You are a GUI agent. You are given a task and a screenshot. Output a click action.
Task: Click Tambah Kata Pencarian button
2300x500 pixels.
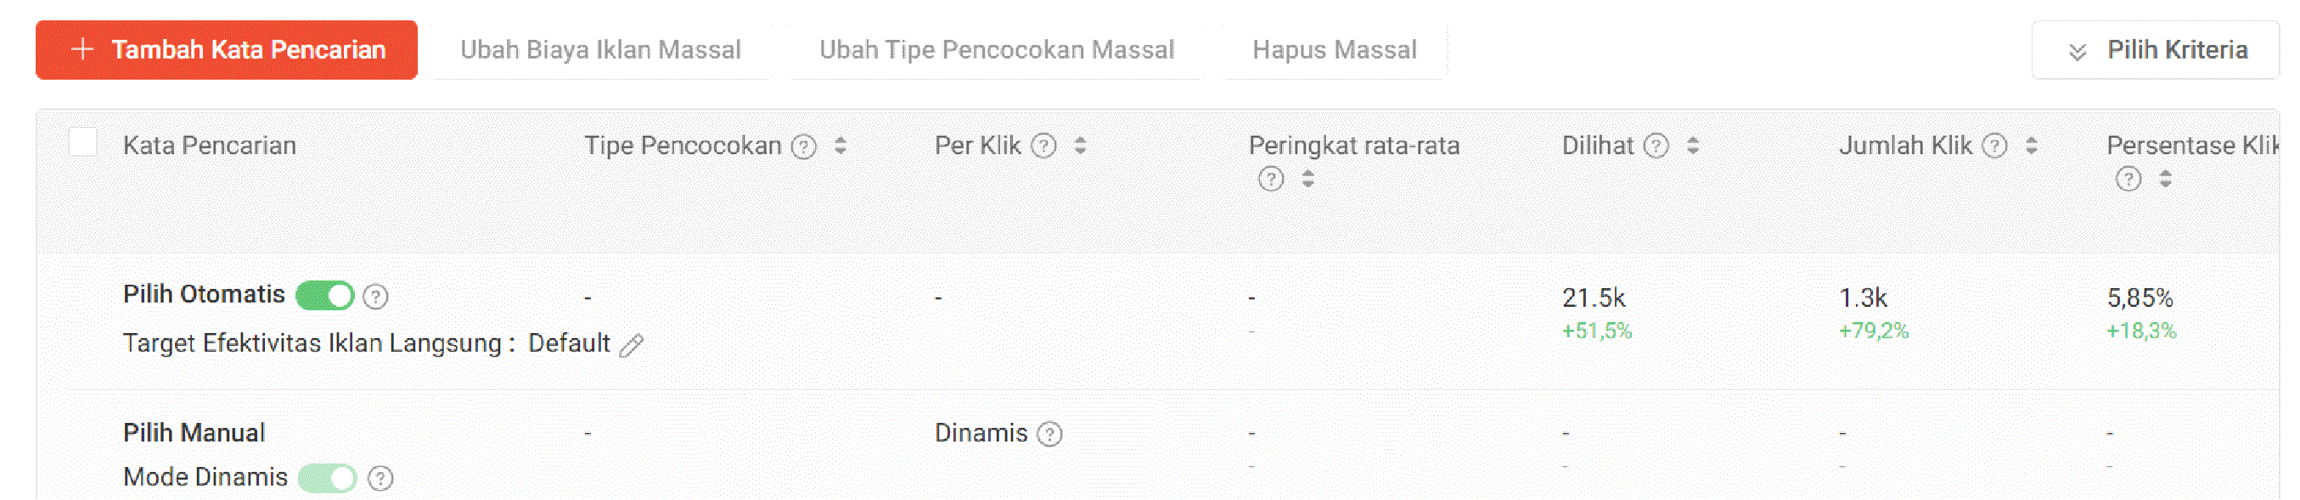[227, 51]
